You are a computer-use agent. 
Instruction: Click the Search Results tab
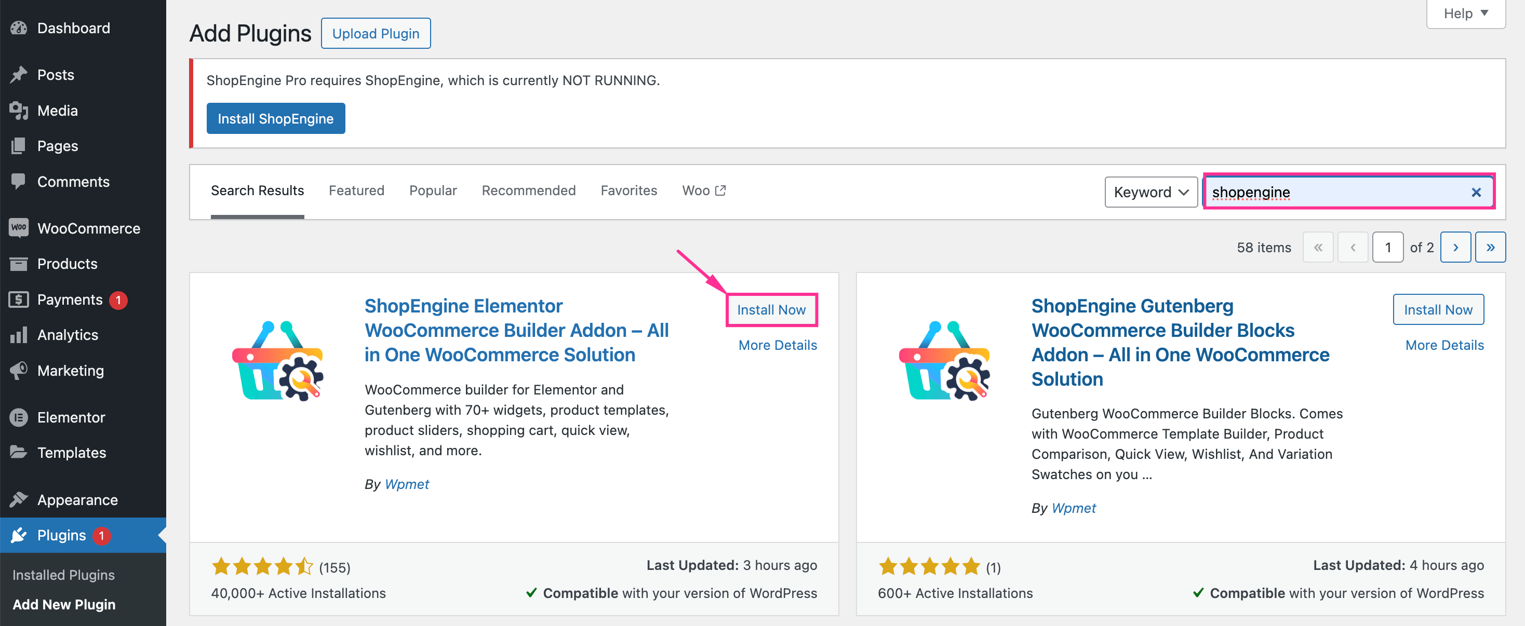tap(257, 190)
